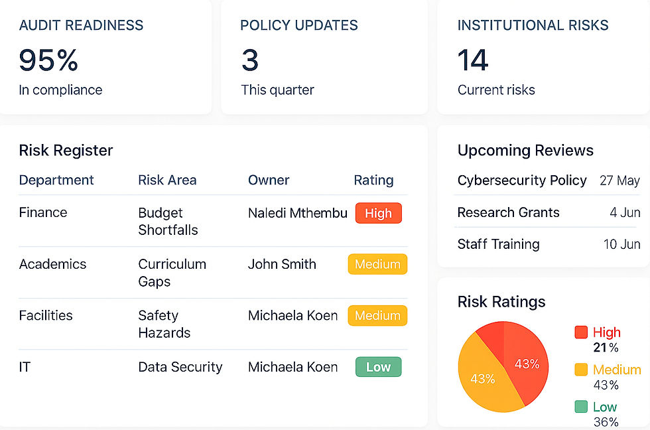The width and height of the screenshot is (650, 430).
Task: Click the red High legend swatch
Action: [581, 332]
